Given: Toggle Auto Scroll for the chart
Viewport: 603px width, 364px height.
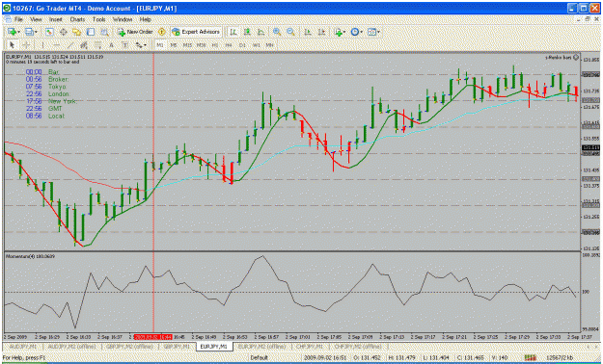Looking at the screenshot, I should tap(308, 32).
